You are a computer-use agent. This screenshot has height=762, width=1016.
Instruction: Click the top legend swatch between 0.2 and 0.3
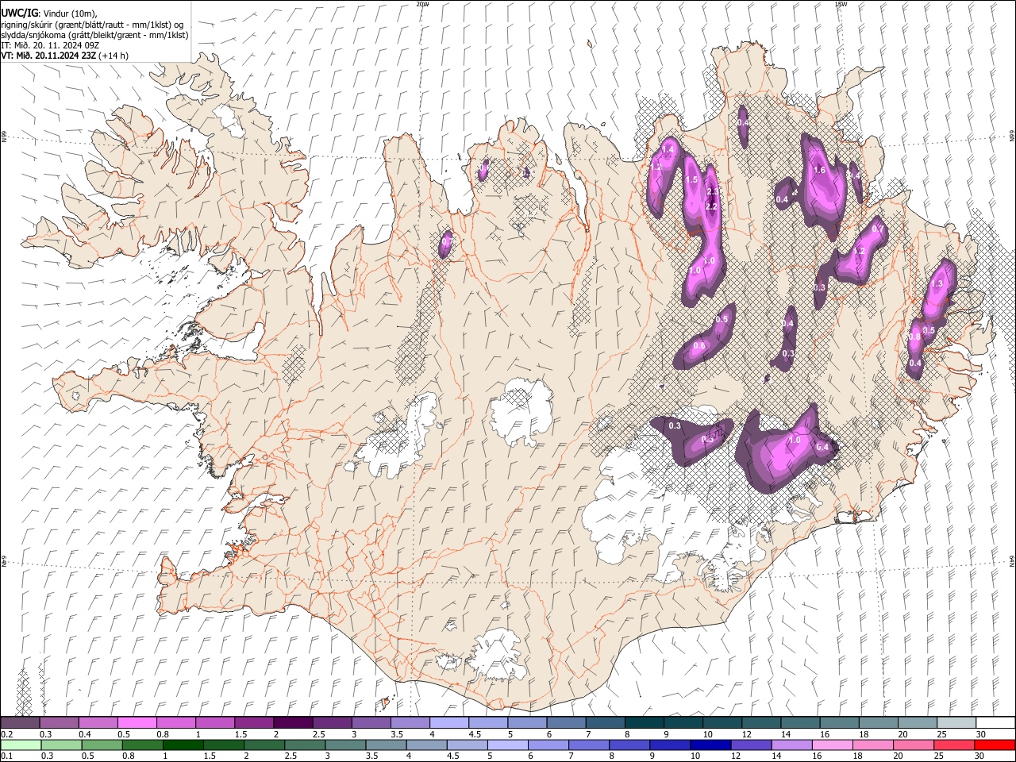click(21, 722)
